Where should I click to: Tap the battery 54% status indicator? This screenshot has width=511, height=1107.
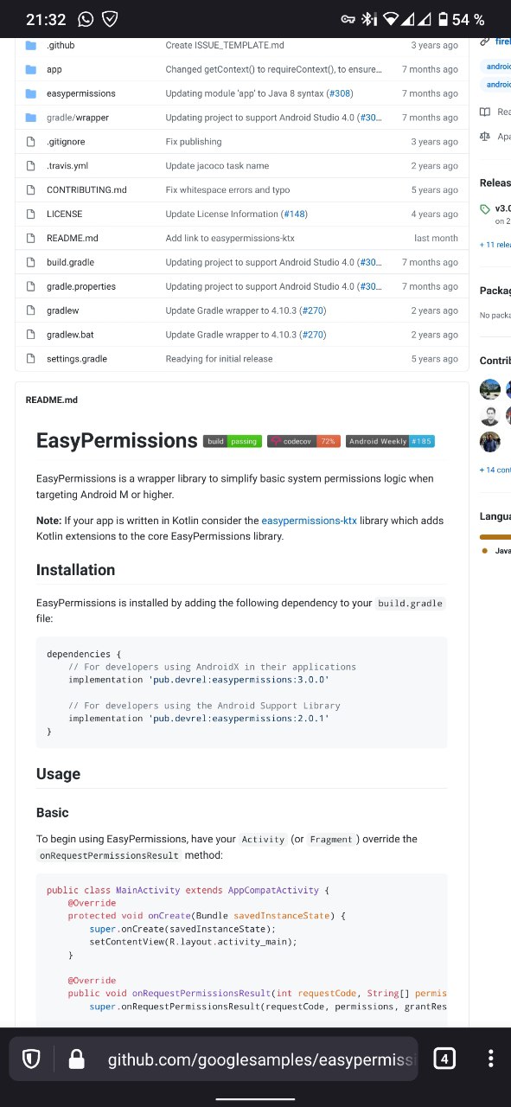click(x=462, y=19)
